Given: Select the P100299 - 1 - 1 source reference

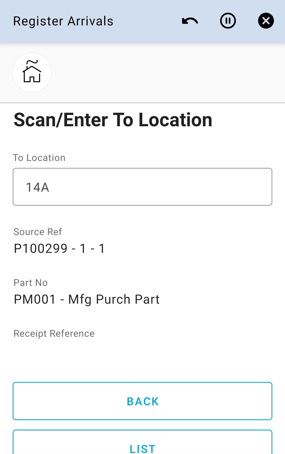Looking at the screenshot, I should click(x=59, y=249).
